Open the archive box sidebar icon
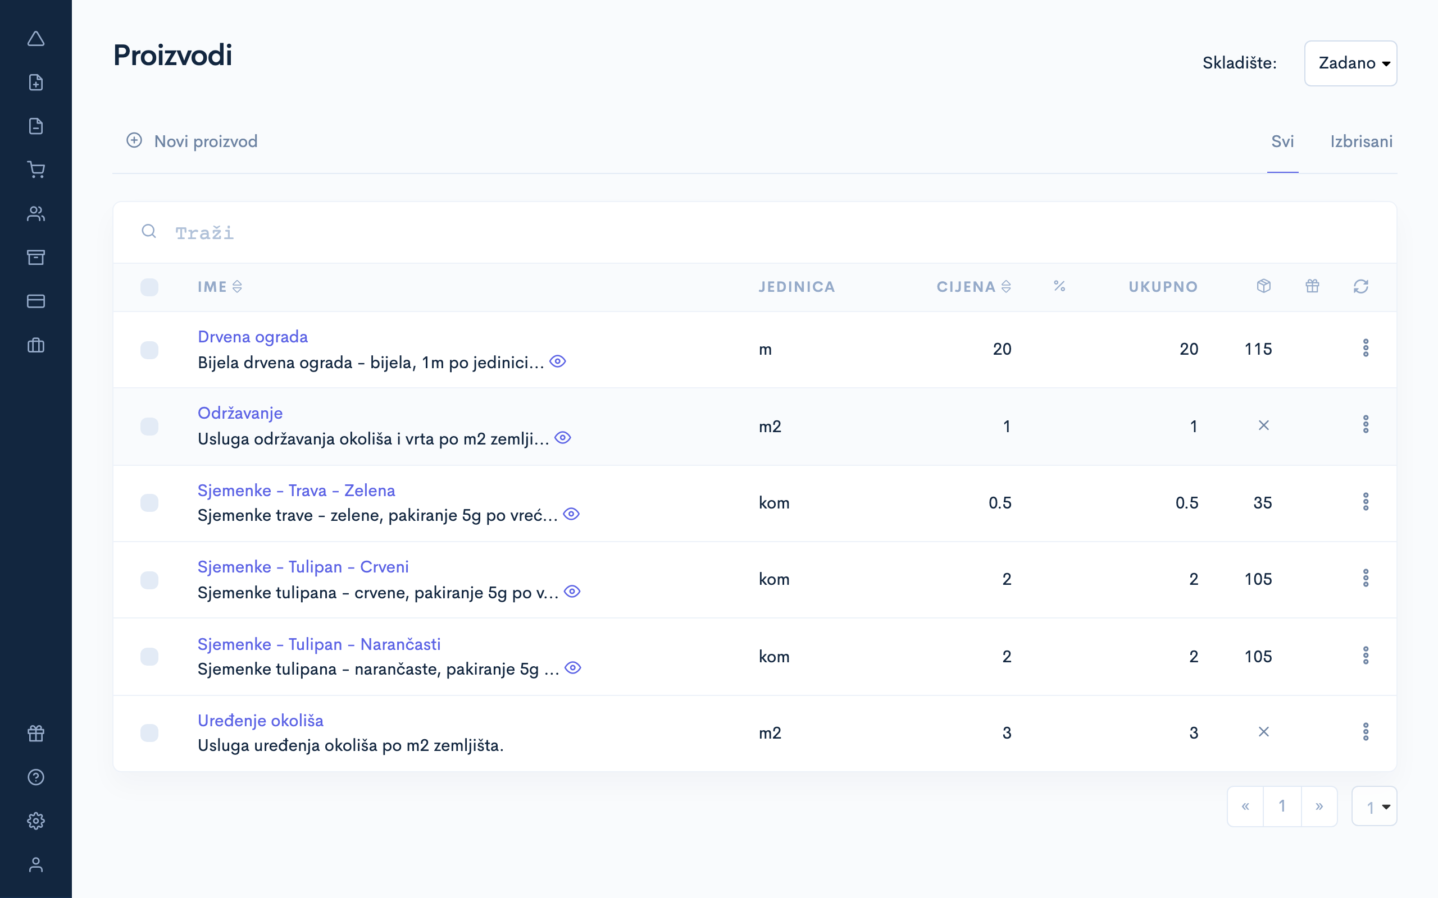This screenshot has width=1438, height=898. [37, 257]
